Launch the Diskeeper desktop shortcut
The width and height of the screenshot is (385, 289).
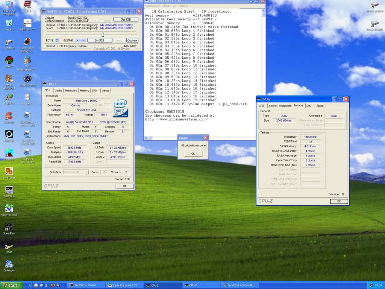tap(9, 266)
